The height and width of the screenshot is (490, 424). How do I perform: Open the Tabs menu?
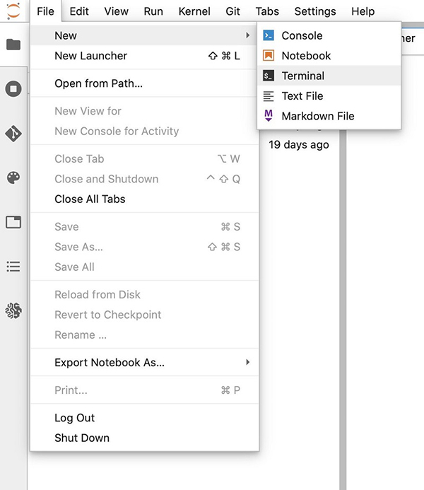pos(267,11)
